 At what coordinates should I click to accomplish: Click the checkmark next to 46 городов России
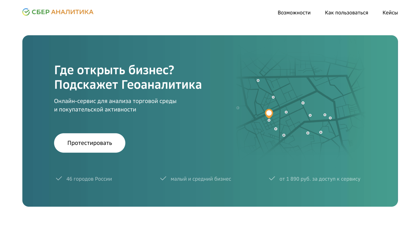59,179
